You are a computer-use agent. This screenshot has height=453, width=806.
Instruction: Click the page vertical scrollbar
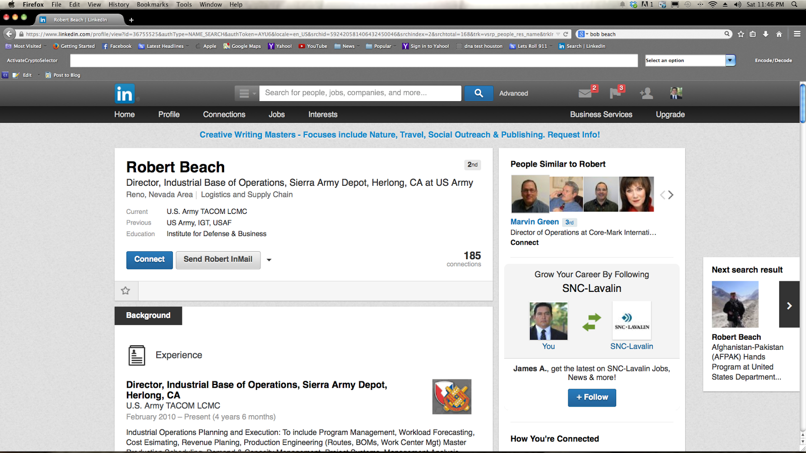click(x=802, y=103)
